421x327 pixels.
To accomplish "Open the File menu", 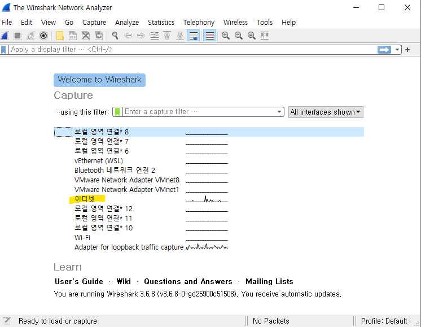I will [7, 22].
